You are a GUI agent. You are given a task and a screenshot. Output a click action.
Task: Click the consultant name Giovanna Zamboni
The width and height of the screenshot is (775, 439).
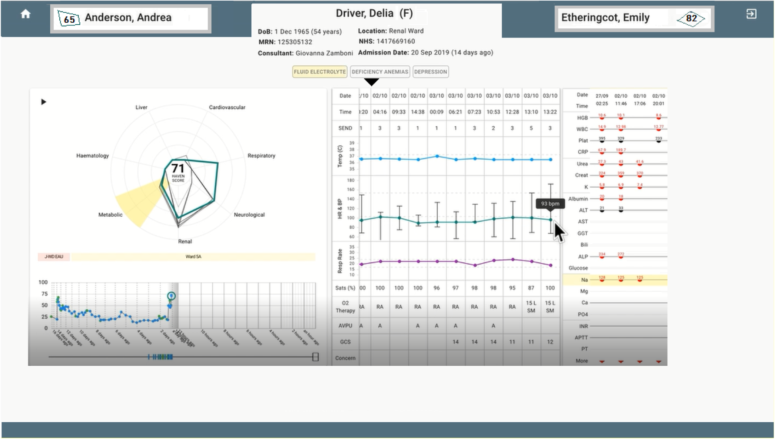click(x=324, y=53)
